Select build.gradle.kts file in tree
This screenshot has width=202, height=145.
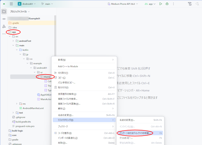21,122
